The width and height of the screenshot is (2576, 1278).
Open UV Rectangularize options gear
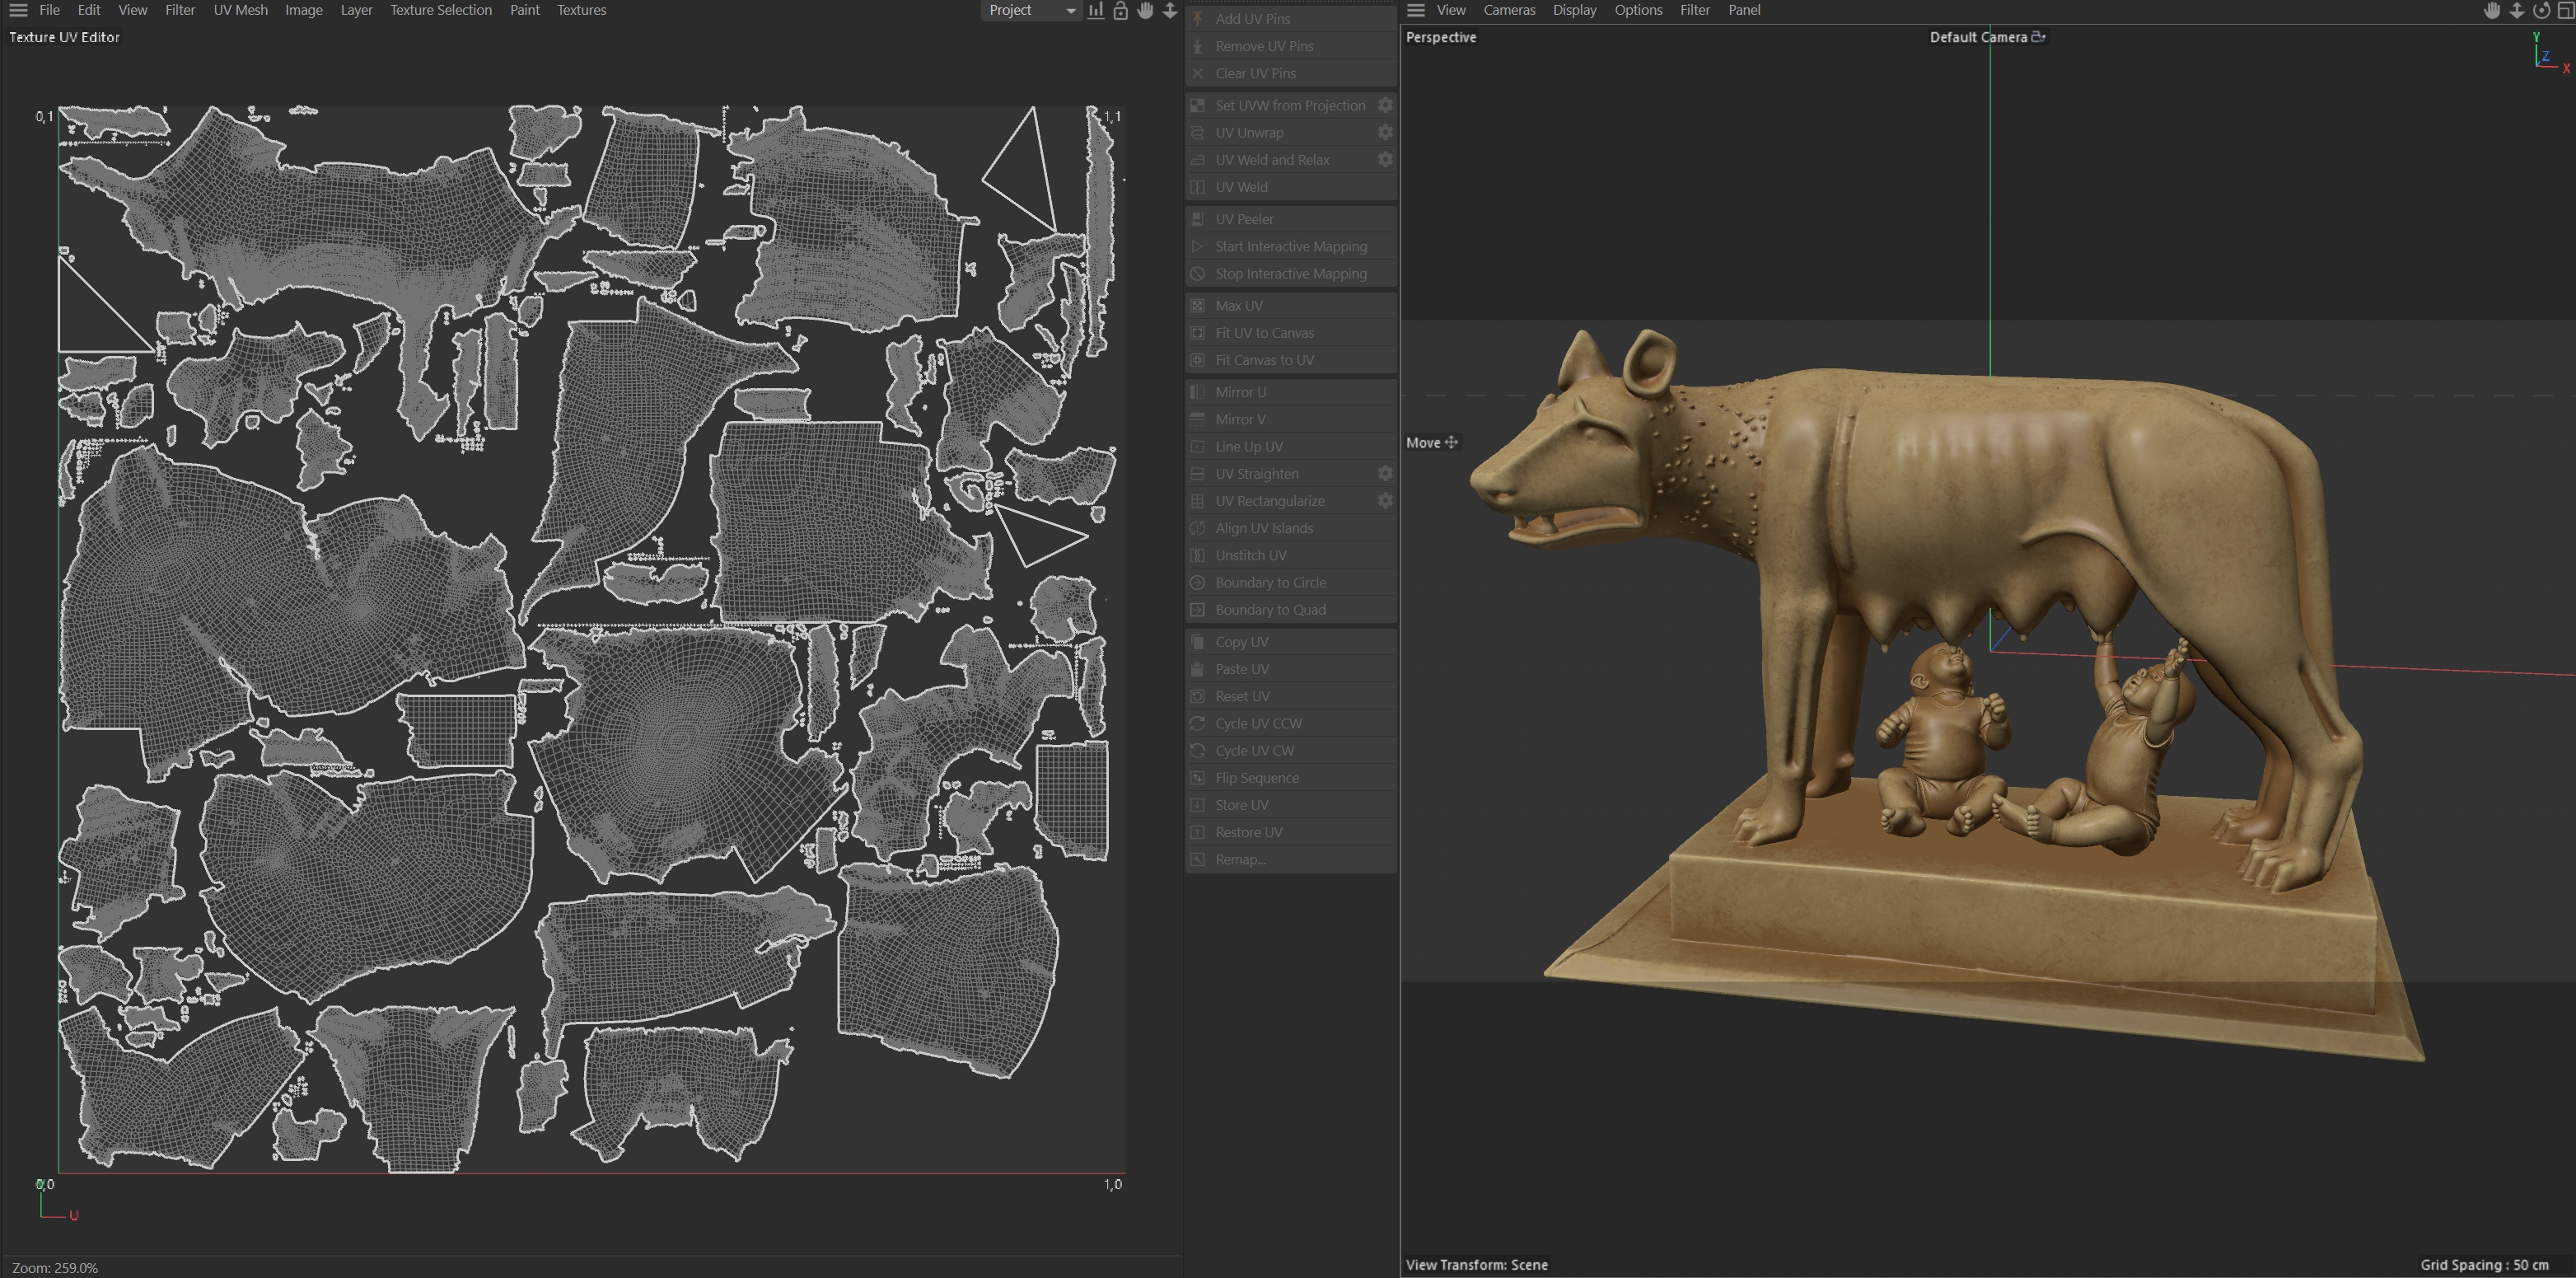coord(1385,500)
